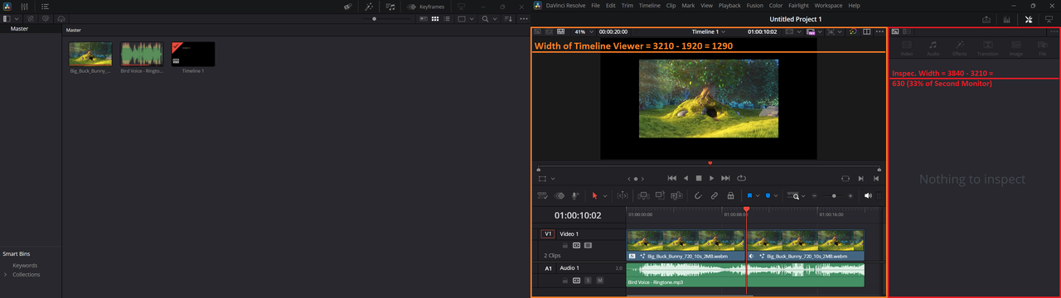The width and height of the screenshot is (1061, 298).
Task: Open the File menu
Action: 595,6
